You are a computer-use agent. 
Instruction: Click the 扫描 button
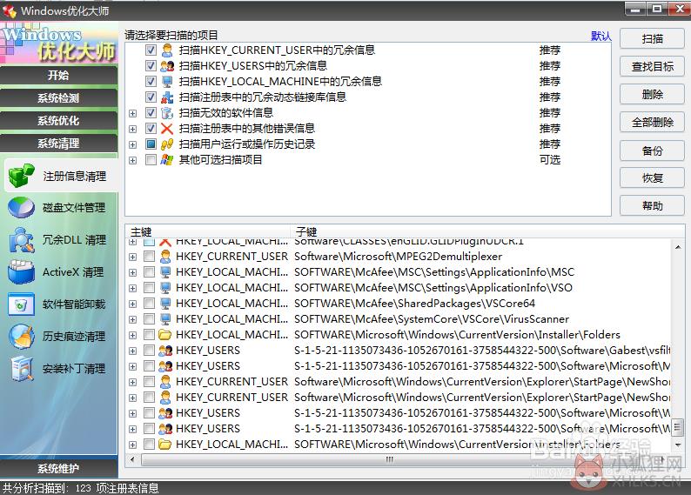[x=652, y=39]
